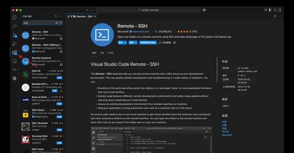294x153 pixels.
Task: Install the SSH Terminal extension
Action: click(x=59, y=130)
